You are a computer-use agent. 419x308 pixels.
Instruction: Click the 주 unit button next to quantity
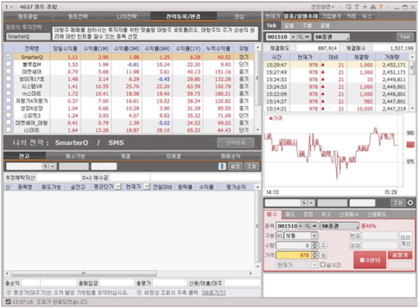click(x=323, y=245)
